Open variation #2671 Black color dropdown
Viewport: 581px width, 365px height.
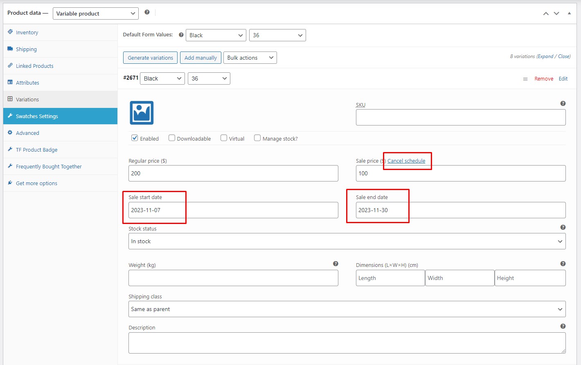[x=162, y=78]
